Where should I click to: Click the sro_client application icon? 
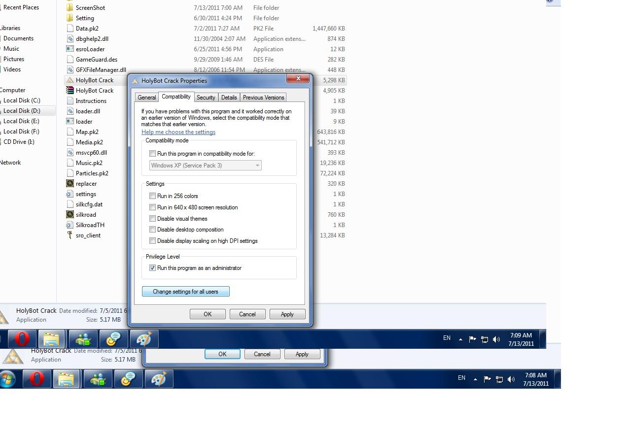[x=70, y=235]
